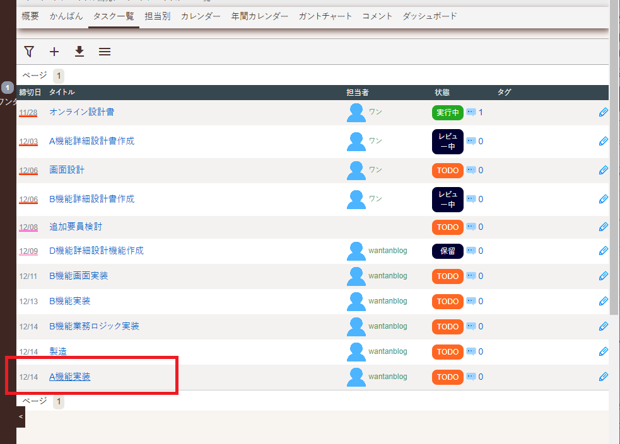Edit D機能詳細設計機能作成 with pencil icon
The image size is (620, 444).
604,251
